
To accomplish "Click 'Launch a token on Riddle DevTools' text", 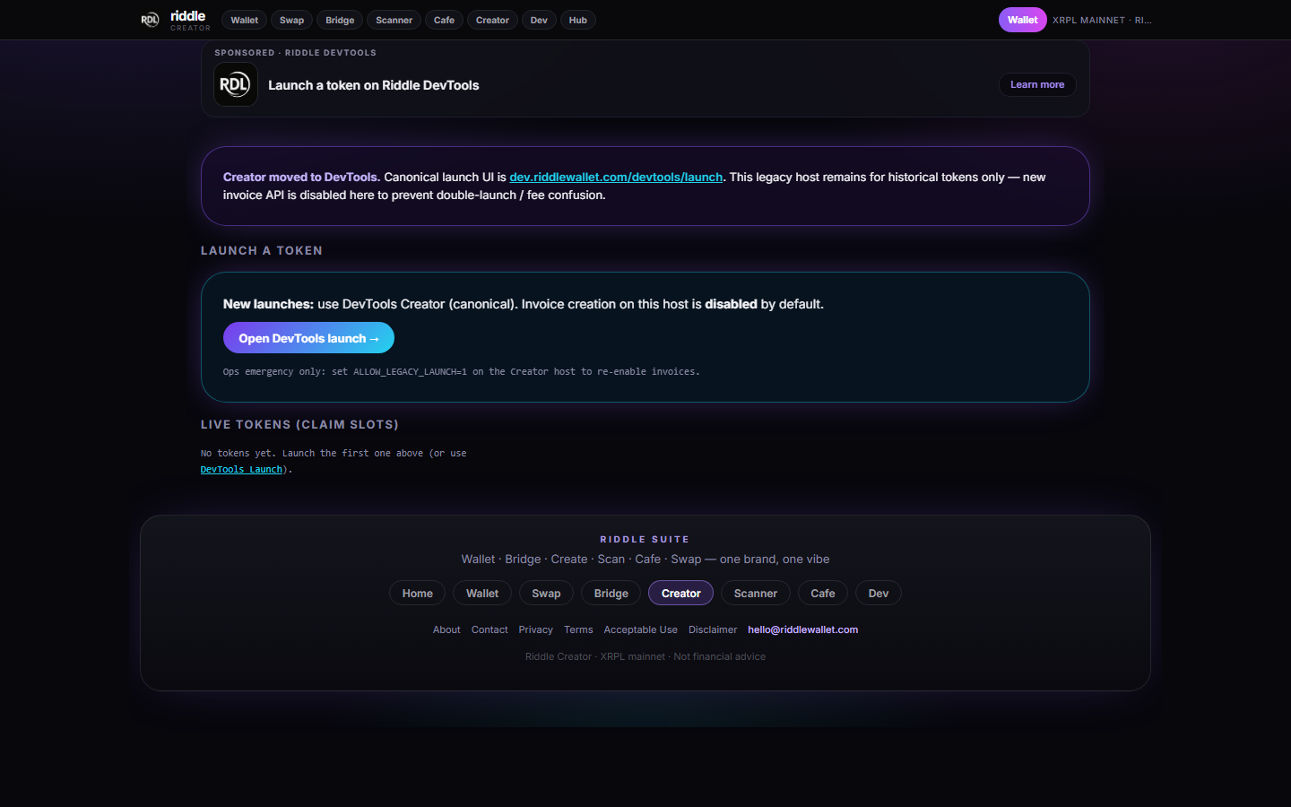I will (374, 85).
